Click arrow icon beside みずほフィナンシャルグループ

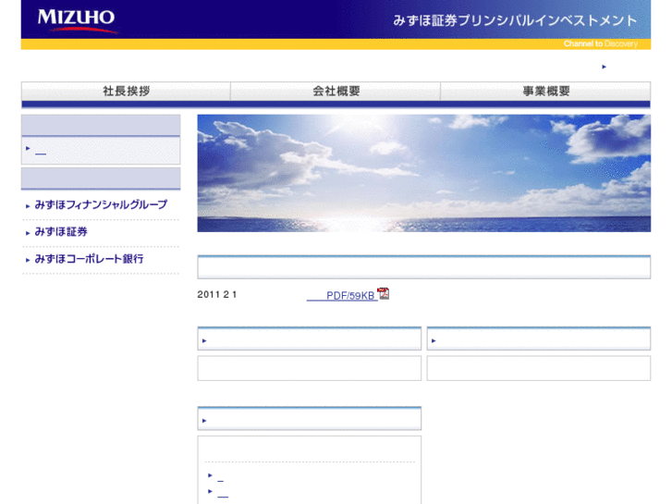(x=28, y=206)
